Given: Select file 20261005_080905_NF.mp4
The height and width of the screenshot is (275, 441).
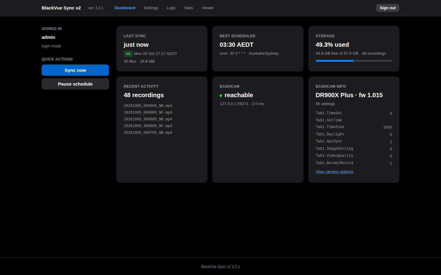Looking at the screenshot, I should (x=148, y=112).
